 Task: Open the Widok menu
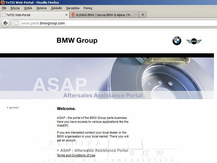28,8
